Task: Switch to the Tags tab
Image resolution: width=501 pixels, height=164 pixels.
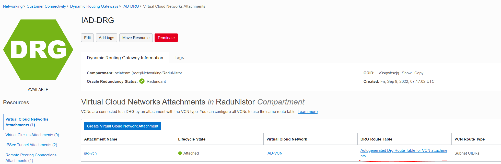Action: 179,58
